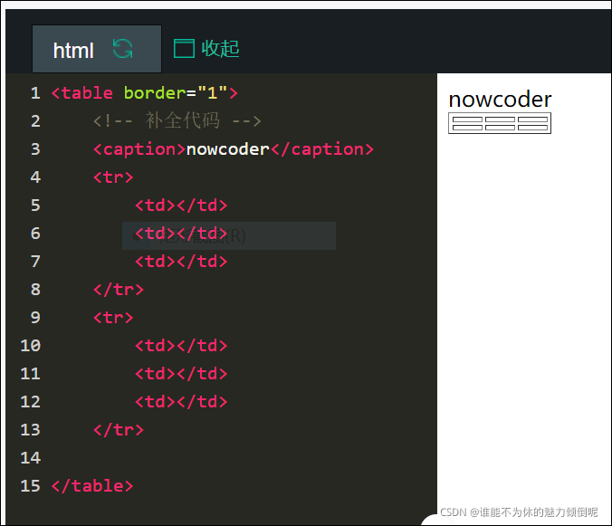612x526 pixels.
Task: Click the td cell code on line 6
Action: click(x=181, y=234)
